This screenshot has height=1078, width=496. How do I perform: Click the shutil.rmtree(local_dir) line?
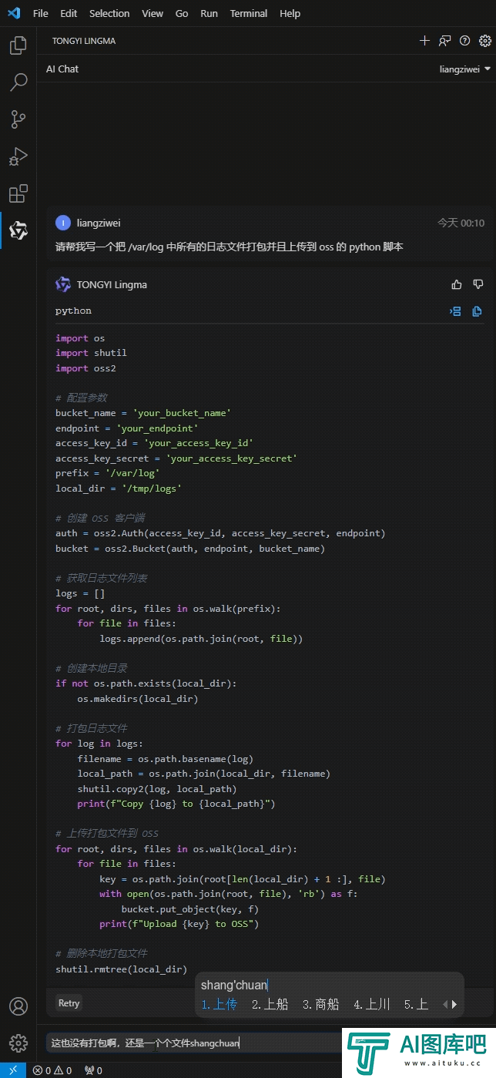point(121,969)
